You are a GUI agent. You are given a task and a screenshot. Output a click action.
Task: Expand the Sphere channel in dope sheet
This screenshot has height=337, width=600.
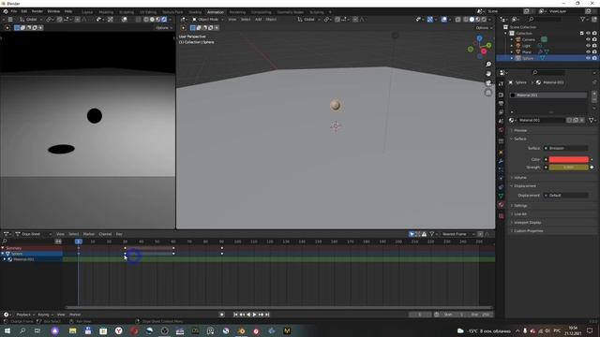pos(3,254)
